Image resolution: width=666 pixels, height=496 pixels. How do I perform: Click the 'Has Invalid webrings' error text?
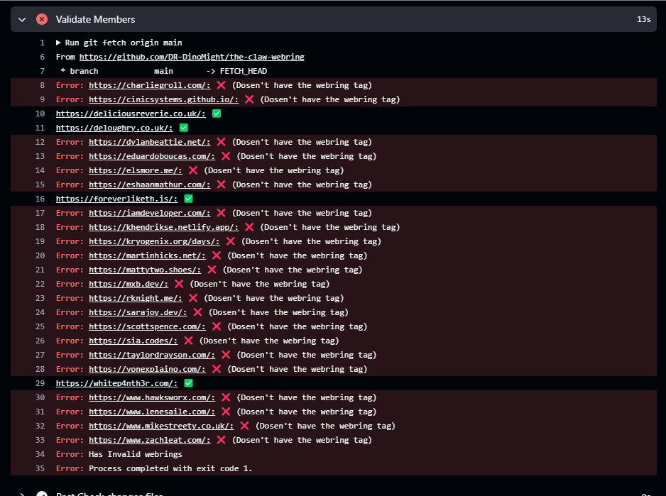[x=136, y=454]
